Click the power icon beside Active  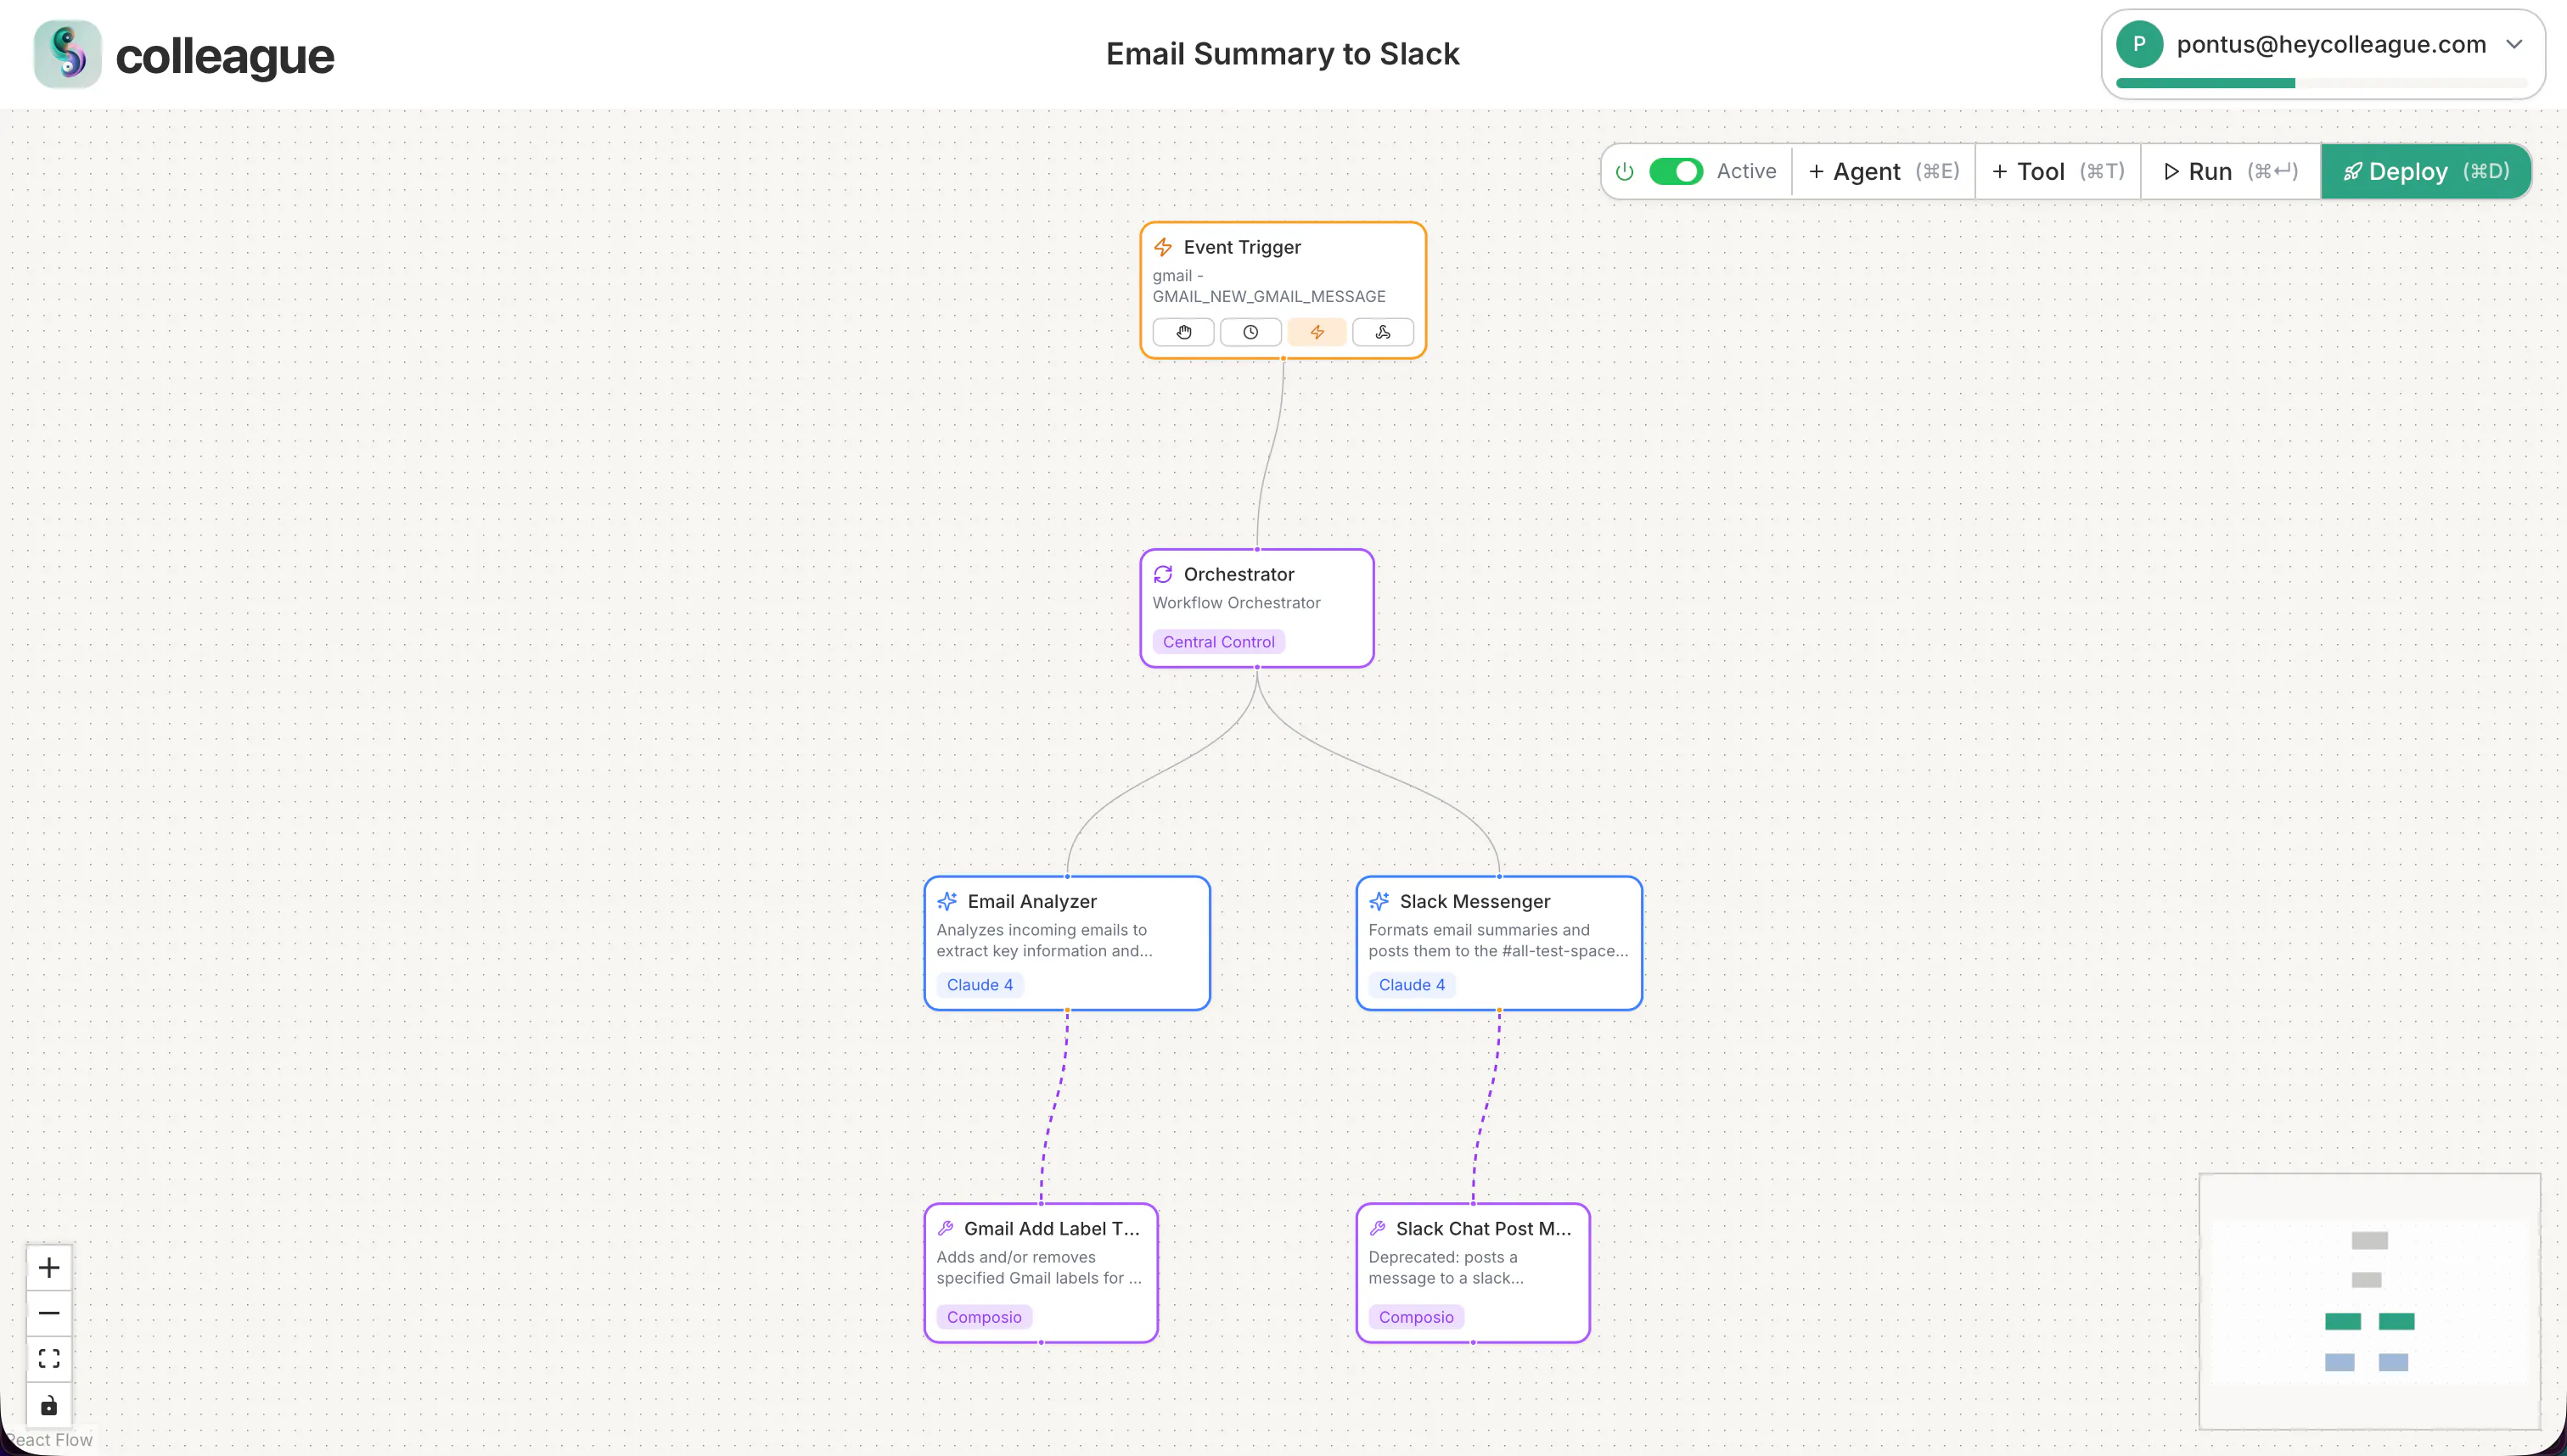coord(1626,171)
